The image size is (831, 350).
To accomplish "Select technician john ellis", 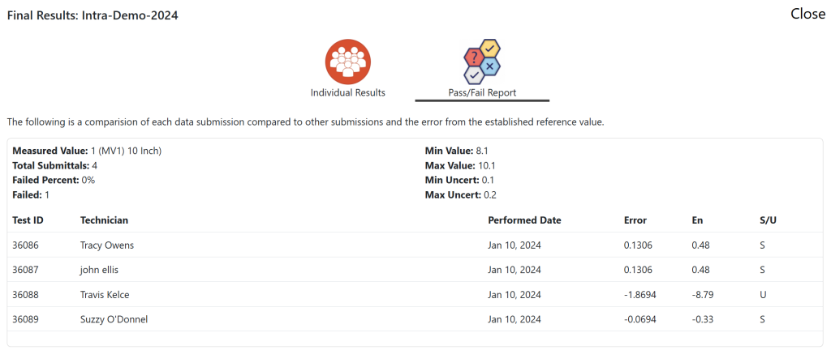I will tap(99, 270).
